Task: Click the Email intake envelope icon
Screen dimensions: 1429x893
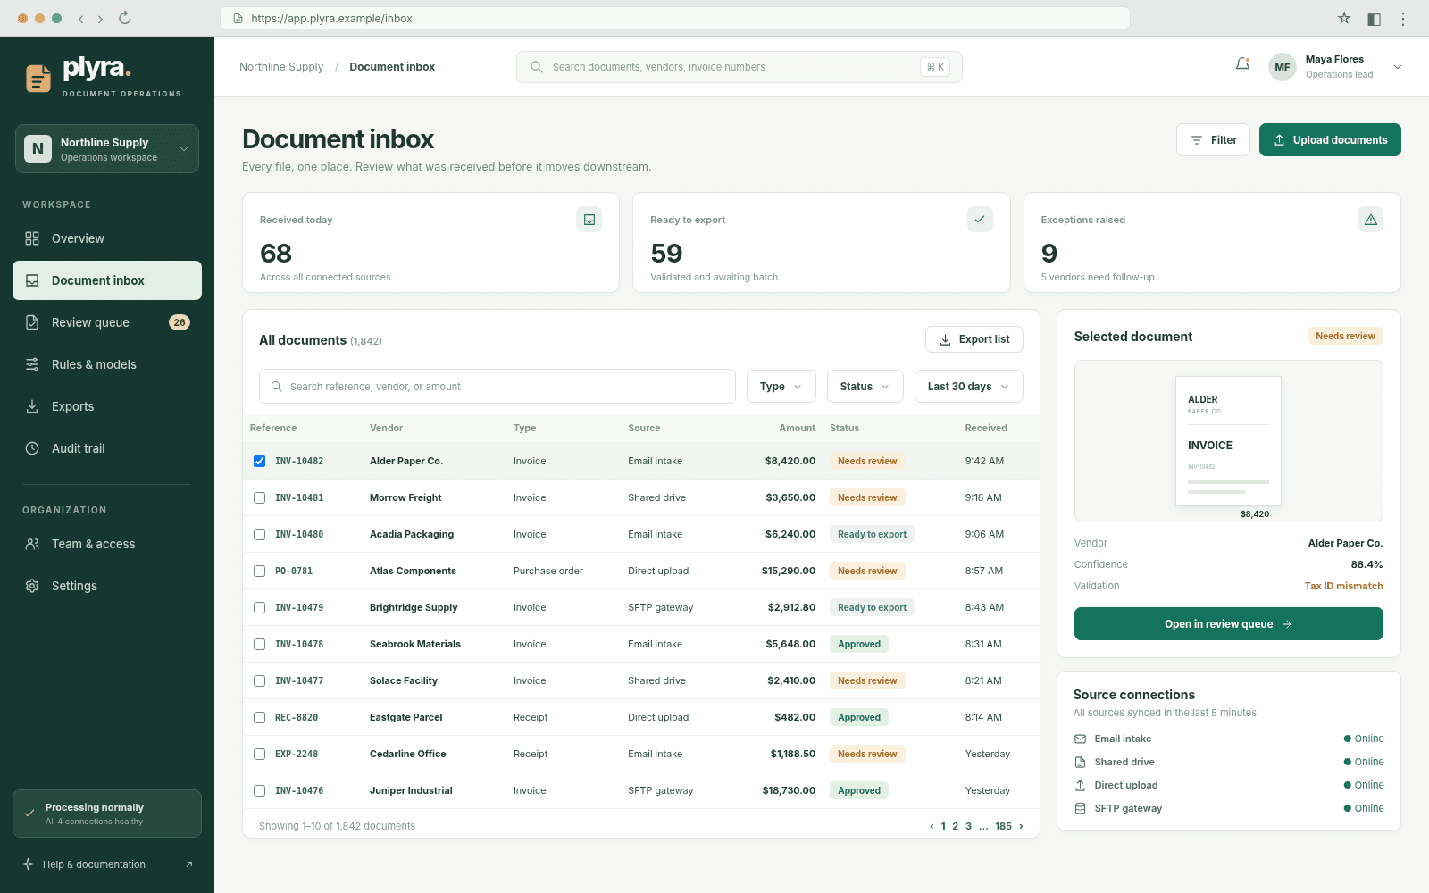Action: click(x=1080, y=739)
